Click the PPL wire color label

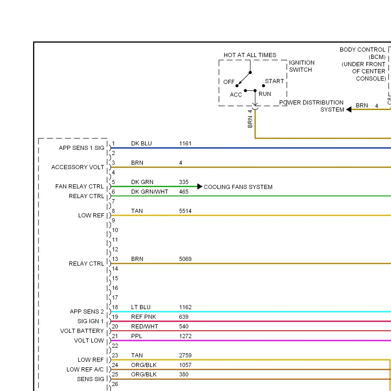(137, 336)
